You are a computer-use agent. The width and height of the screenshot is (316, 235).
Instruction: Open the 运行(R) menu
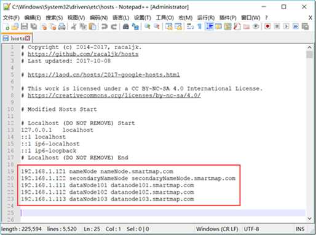tap(206, 18)
